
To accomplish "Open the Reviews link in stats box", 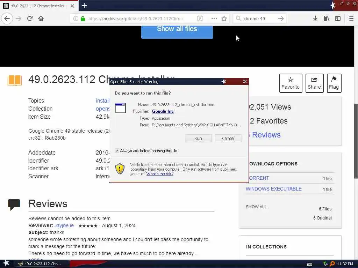I will point(266,135).
